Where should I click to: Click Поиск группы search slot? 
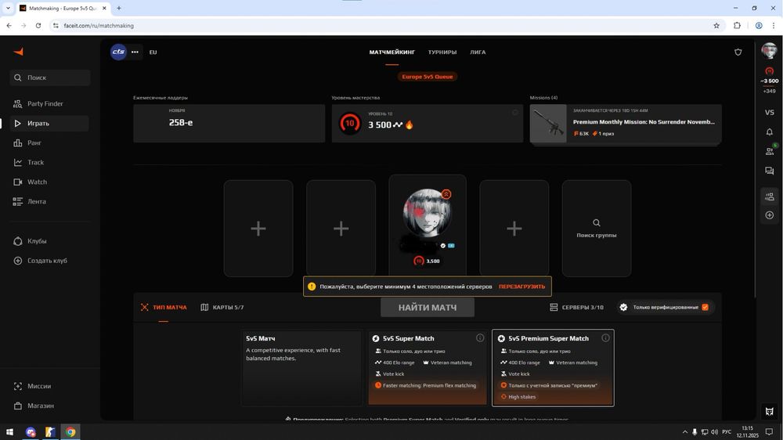point(596,229)
